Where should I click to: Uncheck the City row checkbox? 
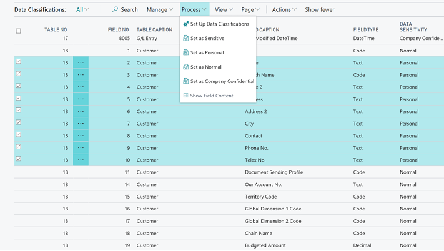tap(18, 122)
